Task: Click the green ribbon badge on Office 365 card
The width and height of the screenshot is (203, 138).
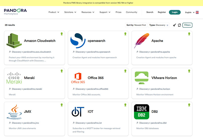Action: pos(125,71)
